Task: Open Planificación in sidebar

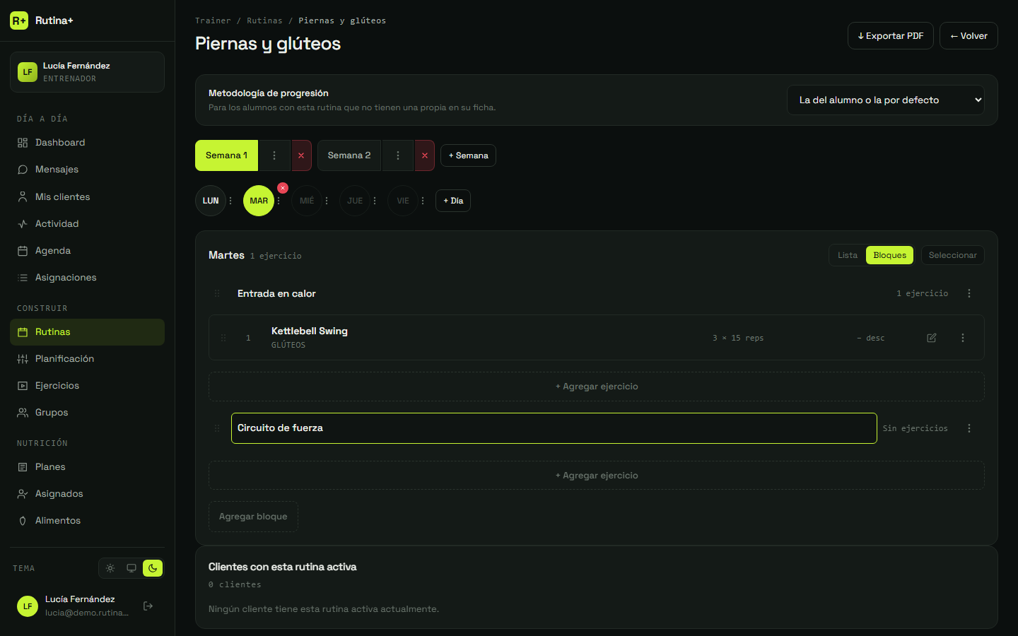Action: tap(87, 359)
